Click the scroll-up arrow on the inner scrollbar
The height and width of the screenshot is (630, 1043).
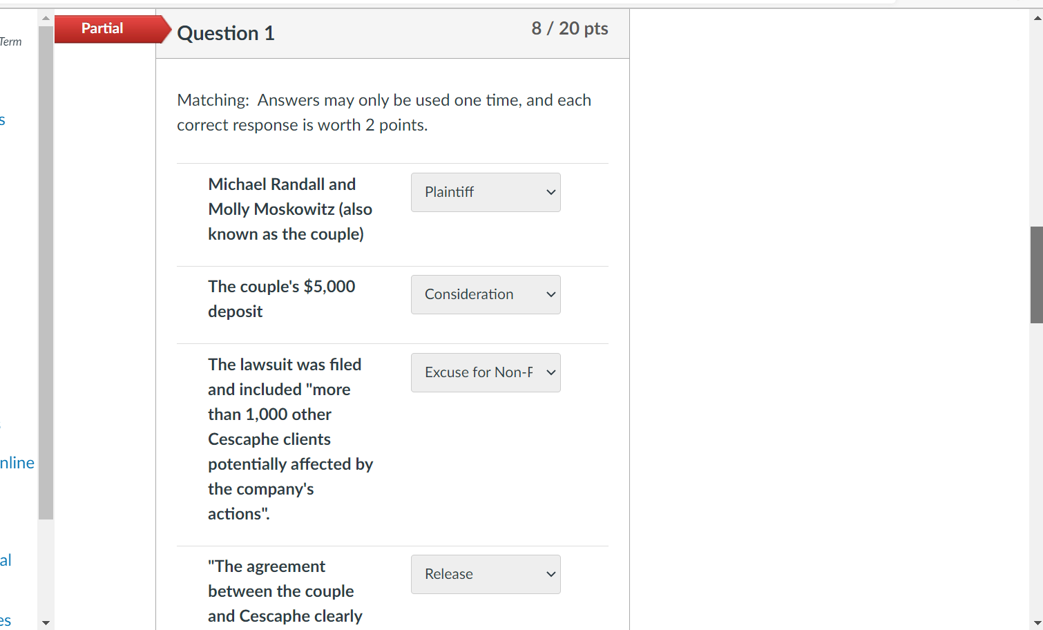click(46, 17)
